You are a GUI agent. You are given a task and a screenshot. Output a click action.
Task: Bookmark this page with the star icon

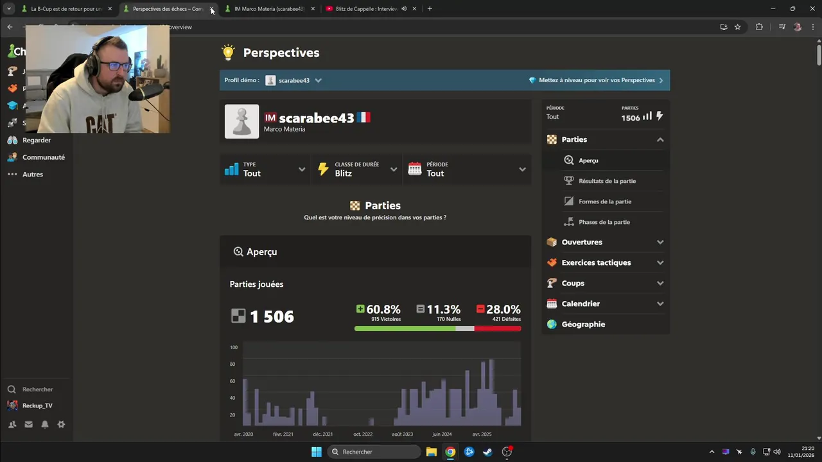coord(738,27)
